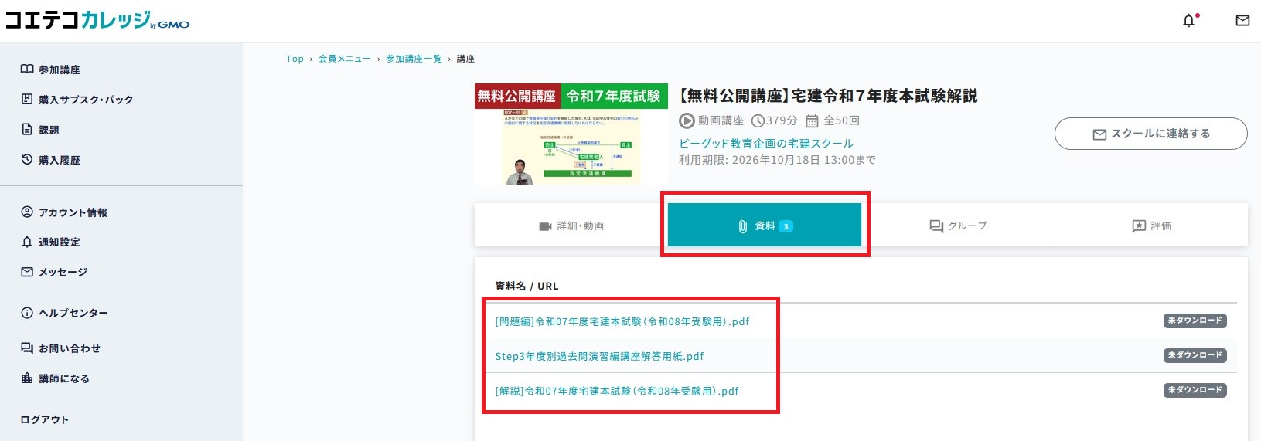Image resolution: width=1261 pixels, height=441 pixels.
Task: Go to 購入サブスク・パック in sidebar
Action: click(85, 100)
